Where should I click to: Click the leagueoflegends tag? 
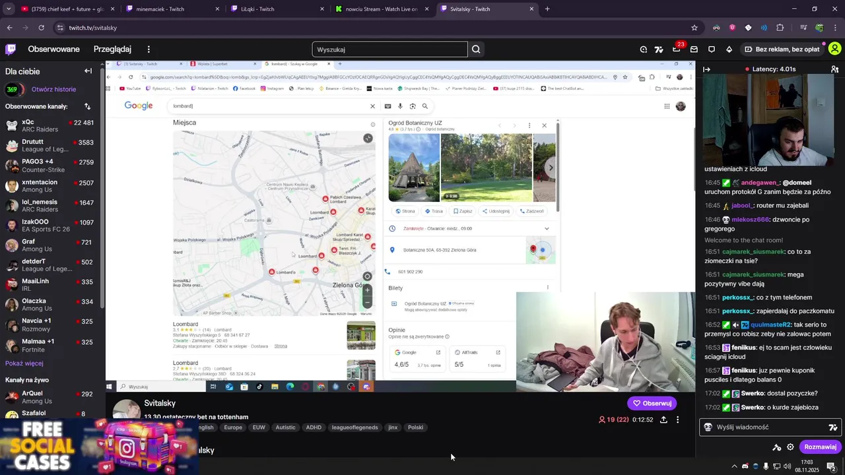[x=355, y=427]
